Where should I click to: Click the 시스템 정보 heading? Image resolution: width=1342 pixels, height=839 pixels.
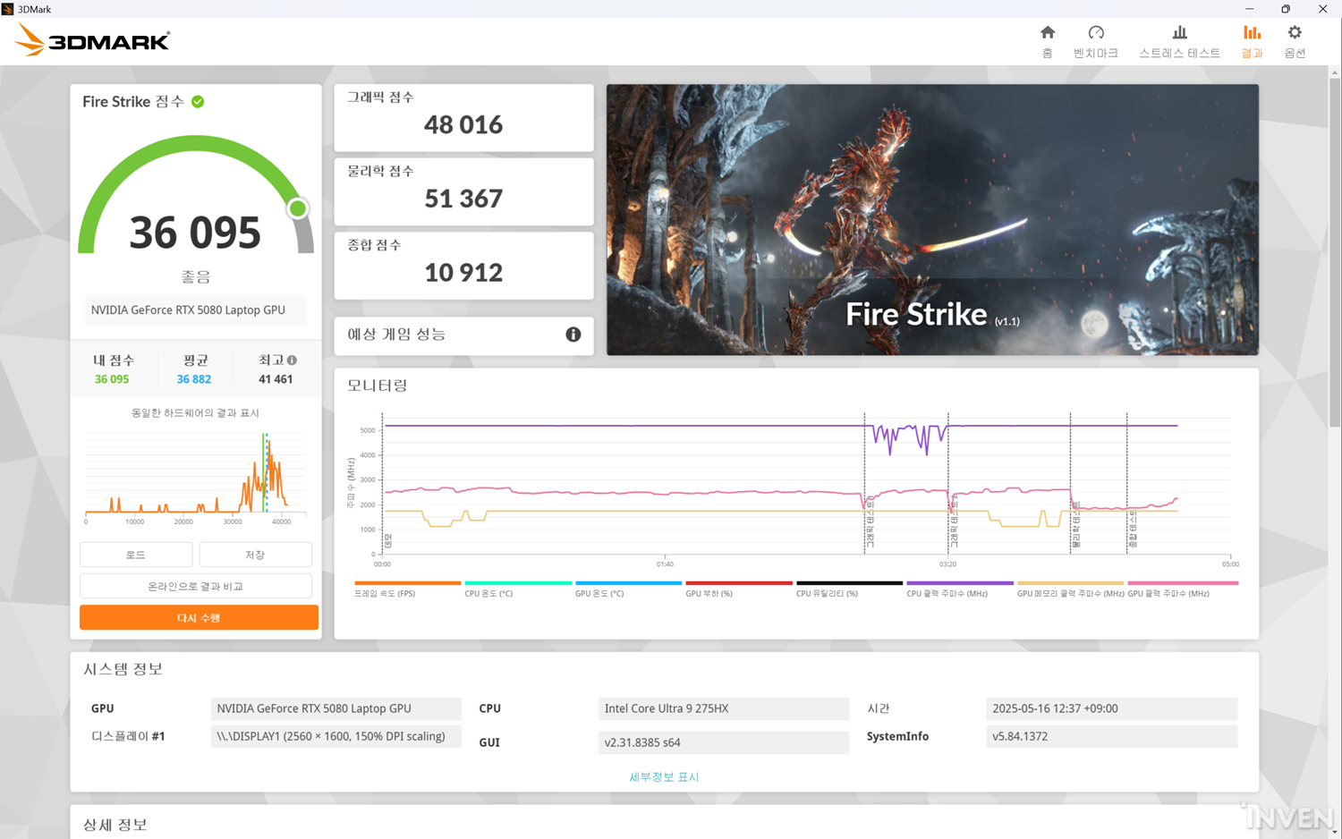point(123,669)
